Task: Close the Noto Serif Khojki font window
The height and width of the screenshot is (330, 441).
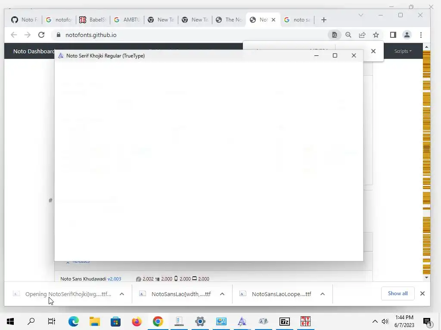Action: pos(354,55)
